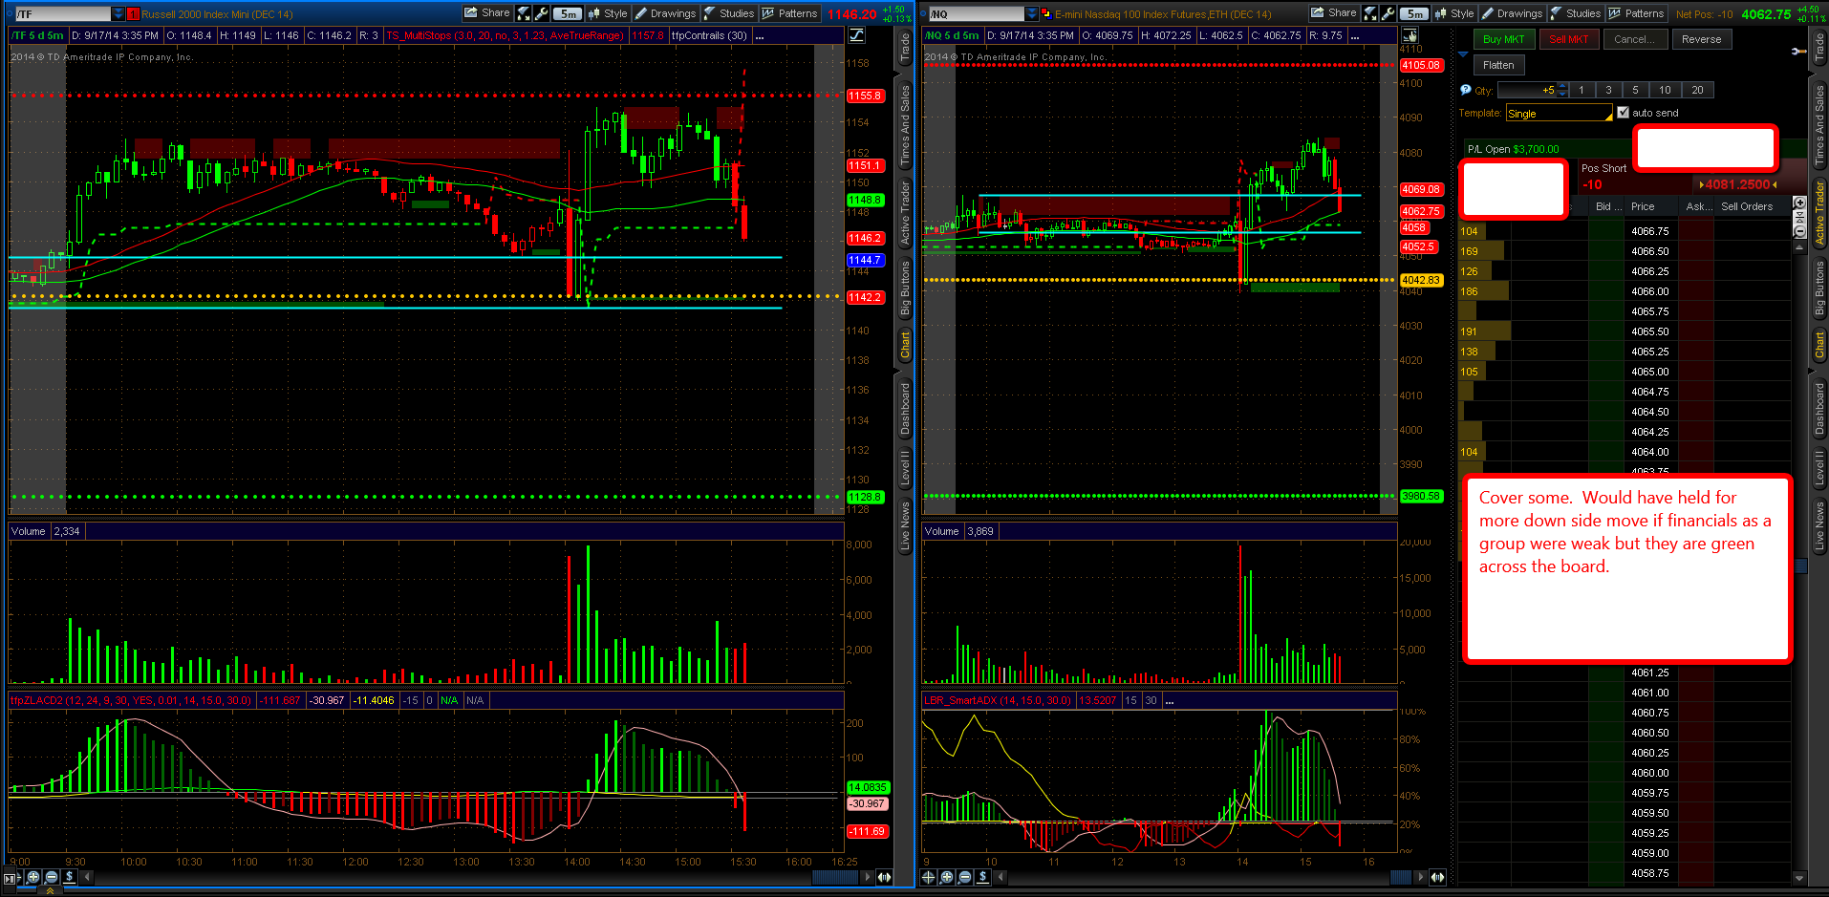Select Chart tab in middle sidebar
The width and height of the screenshot is (1829, 897).
coord(905,344)
